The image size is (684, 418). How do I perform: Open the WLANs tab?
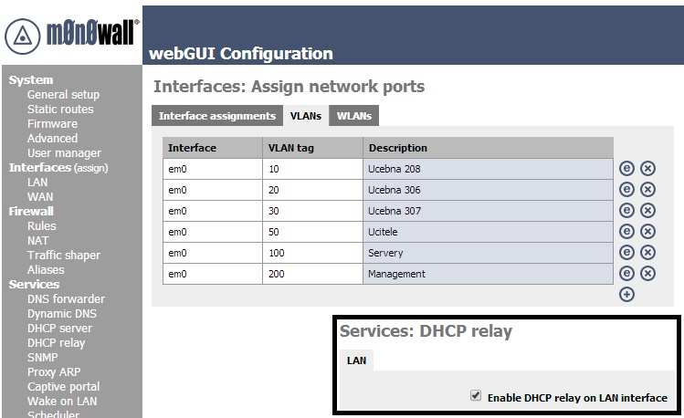tap(353, 116)
